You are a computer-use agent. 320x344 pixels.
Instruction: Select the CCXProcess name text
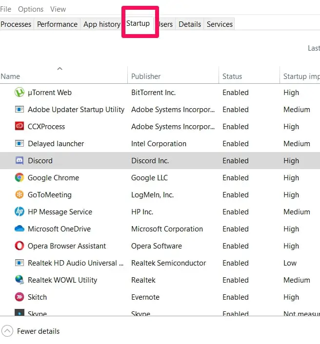pos(46,127)
